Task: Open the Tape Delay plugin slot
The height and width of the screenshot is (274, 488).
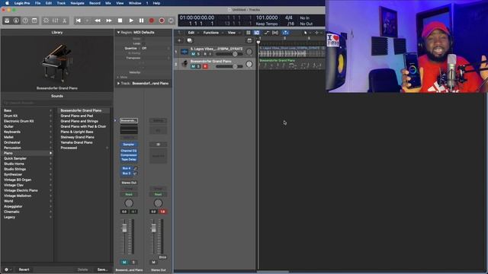Action: click(x=129, y=159)
